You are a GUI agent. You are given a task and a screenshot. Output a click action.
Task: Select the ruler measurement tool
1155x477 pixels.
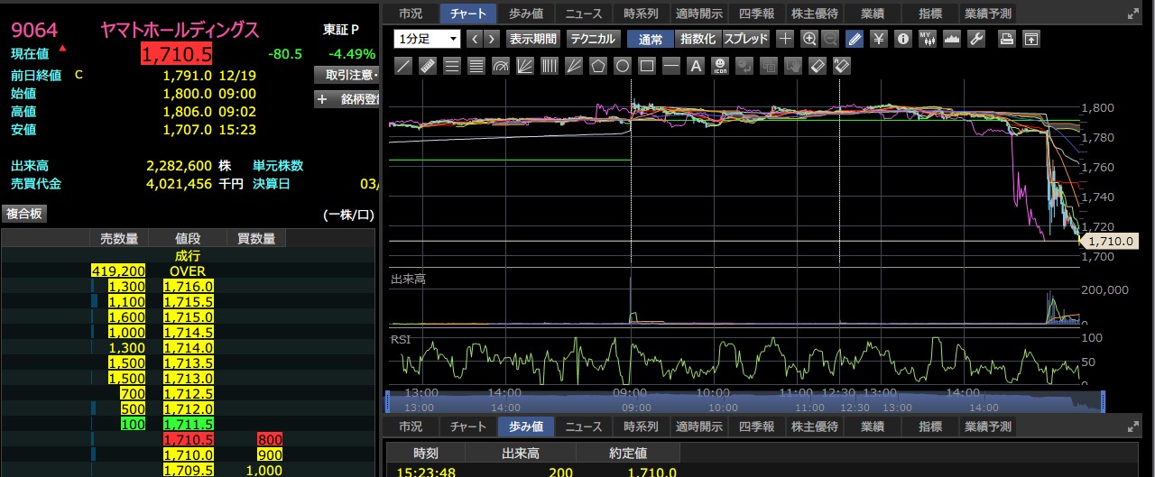pyautogui.click(x=428, y=66)
